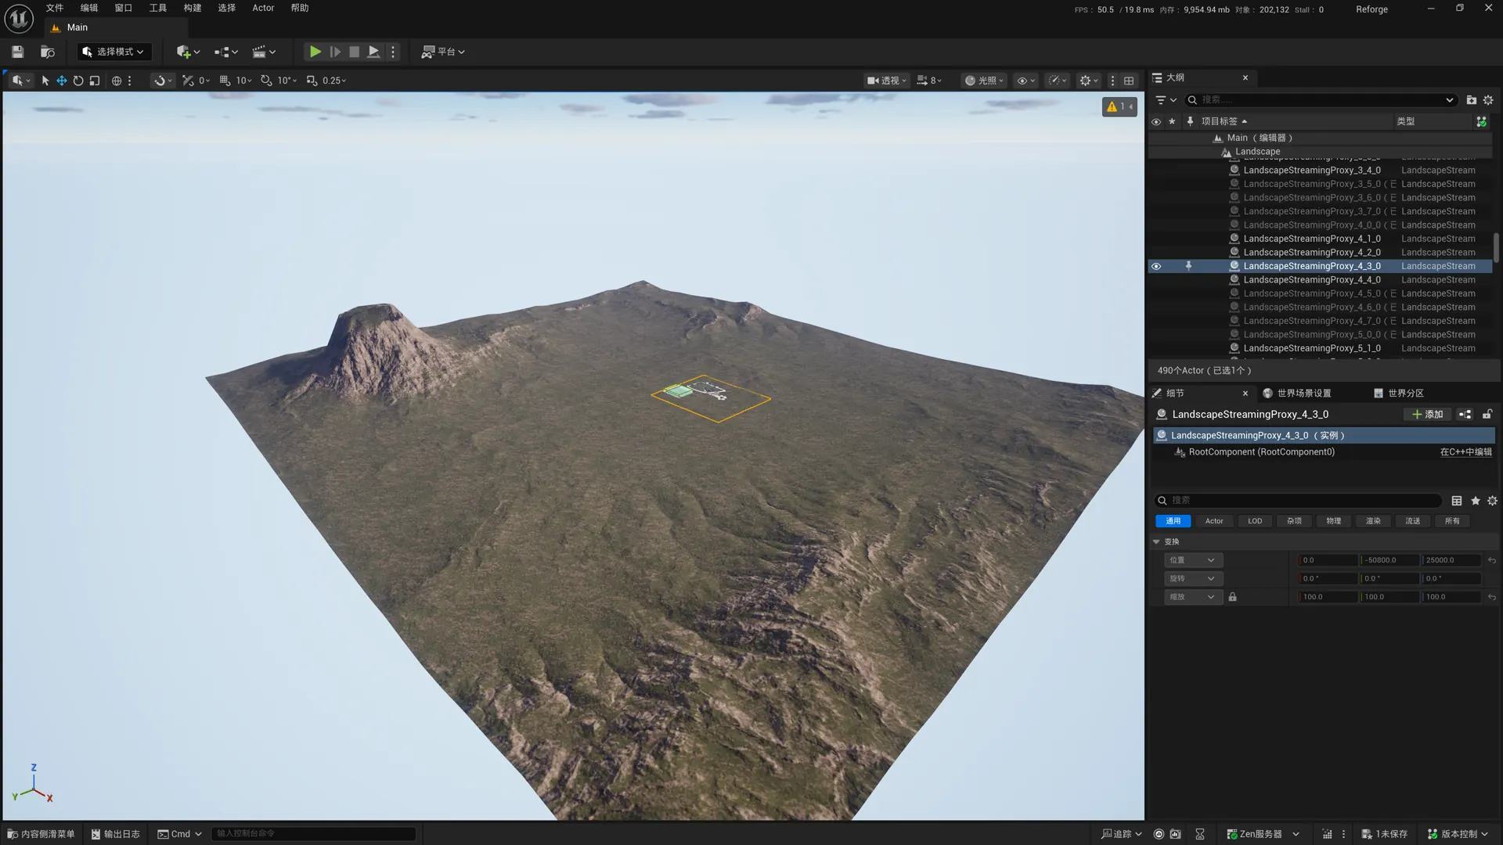The image size is (1503, 845).
Task: Click the 添加 add component button
Action: (1427, 415)
